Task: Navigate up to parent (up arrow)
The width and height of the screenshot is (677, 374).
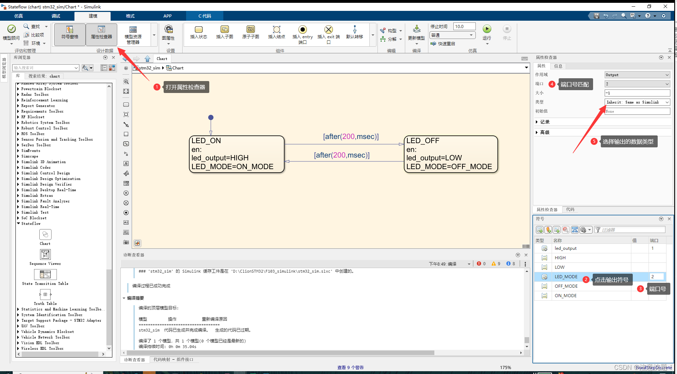Action: 147,59
